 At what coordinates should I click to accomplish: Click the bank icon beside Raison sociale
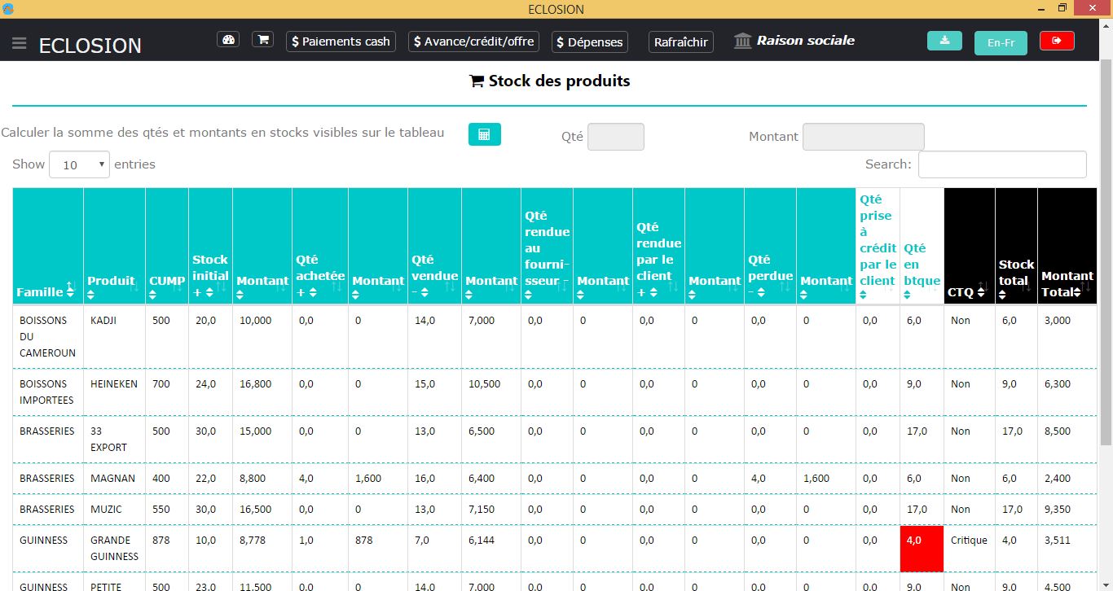(x=741, y=39)
